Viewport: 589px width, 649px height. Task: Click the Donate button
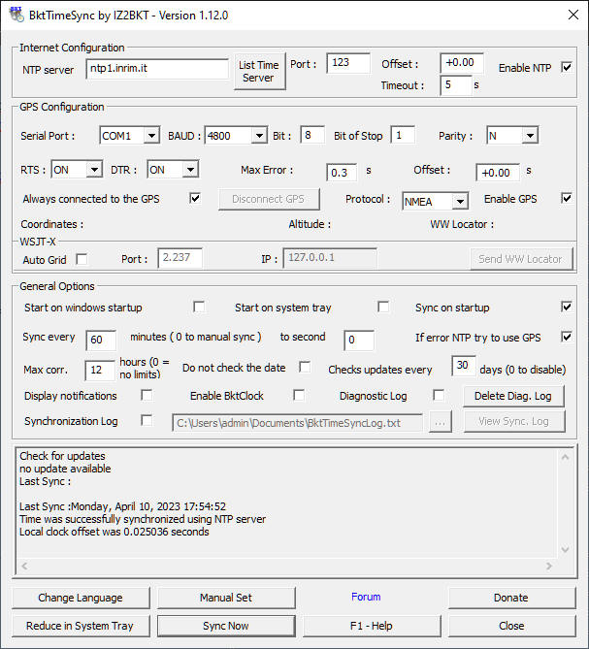(x=511, y=598)
